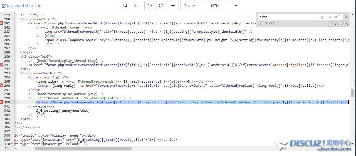This screenshot has height=156, width=356.
Task: Toggle line wrap with the double-arrow icon
Action: coord(173,6)
